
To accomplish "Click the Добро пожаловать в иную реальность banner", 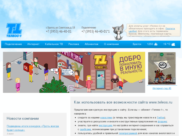I will coord(74,72).
